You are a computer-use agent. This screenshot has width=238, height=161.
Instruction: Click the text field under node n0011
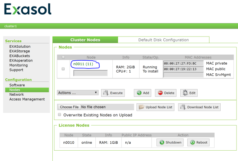click(x=90, y=73)
